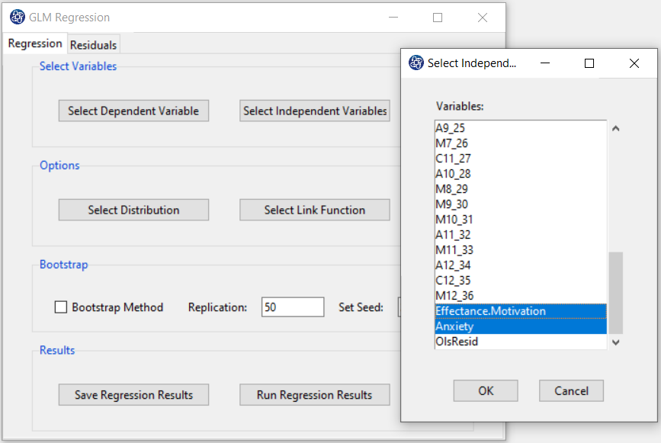Image resolution: width=661 pixels, height=443 pixels.
Task: Click the variable list scroll up arrow
Action: coord(616,129)
